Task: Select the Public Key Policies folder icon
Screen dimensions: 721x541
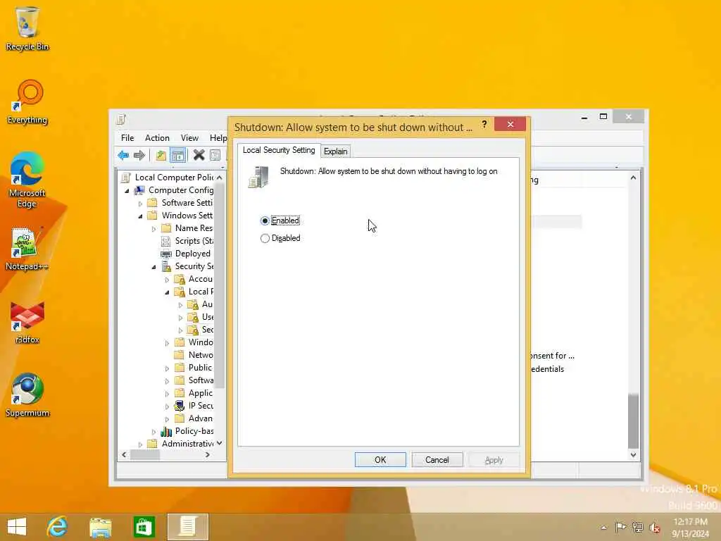Action: 180,368
